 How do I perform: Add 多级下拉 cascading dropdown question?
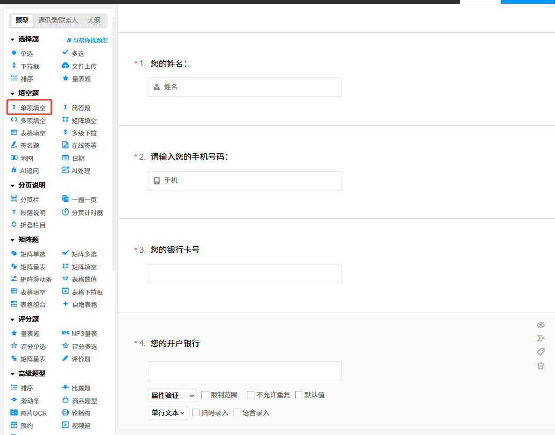click(80, 133)
